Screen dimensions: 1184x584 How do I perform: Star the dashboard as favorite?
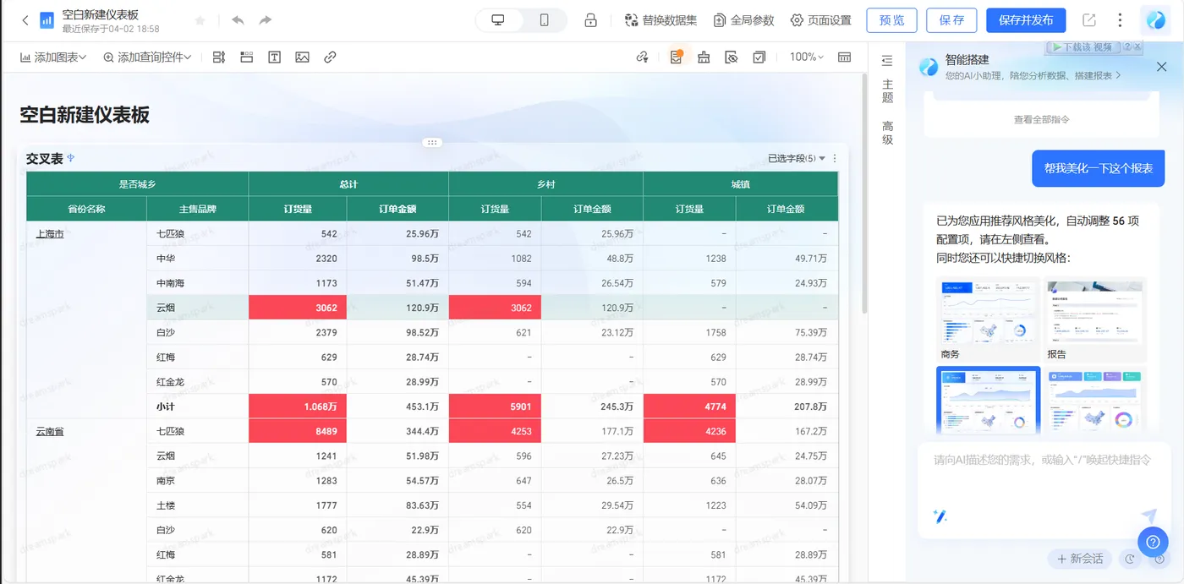coord(200,20)
